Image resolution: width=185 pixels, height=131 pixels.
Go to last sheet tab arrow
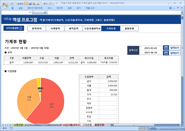(10, 125)
